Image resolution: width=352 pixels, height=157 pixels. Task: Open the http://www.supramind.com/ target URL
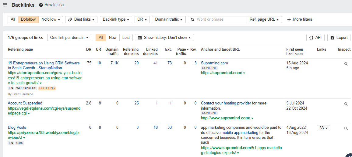coord(225,118)
